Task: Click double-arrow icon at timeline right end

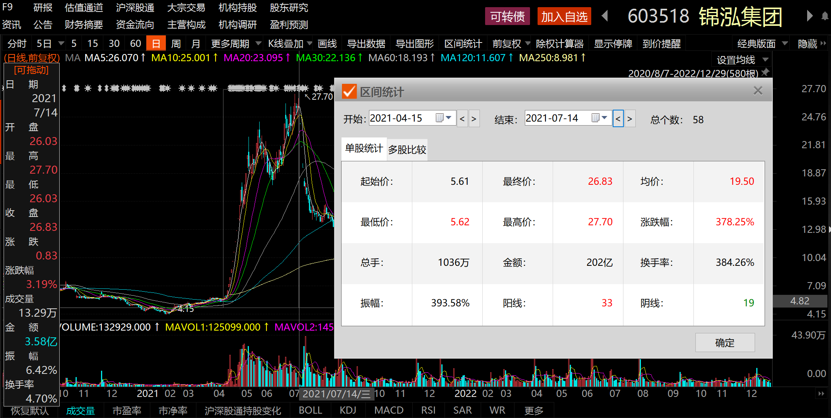Action: click(x=821, y=393)
